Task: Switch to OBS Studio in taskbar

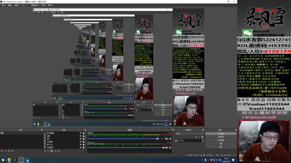Action: pyautogui.click(x=21, y=160)
